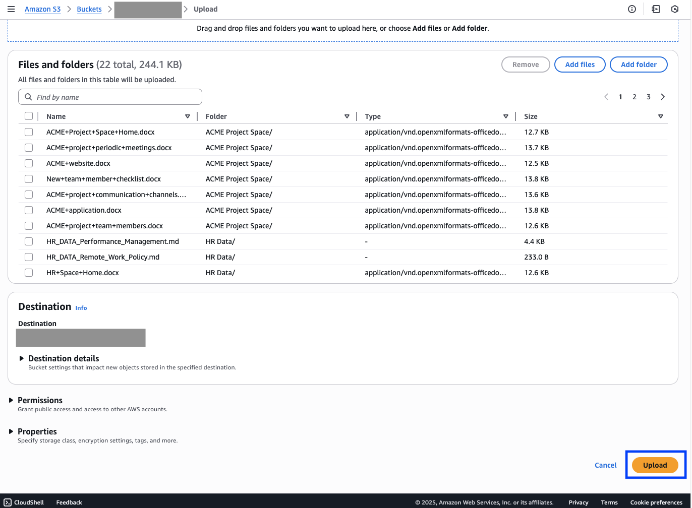The height and width of the screenshot is (508, 692).
Task: Sort by Type column triangle
Action: pyautogui.click(x=506, y=116)
